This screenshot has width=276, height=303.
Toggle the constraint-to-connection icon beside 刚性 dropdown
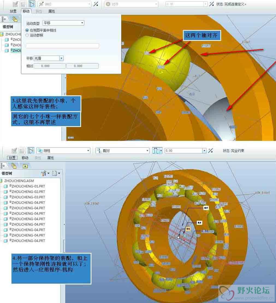click(x=31, y=151)
